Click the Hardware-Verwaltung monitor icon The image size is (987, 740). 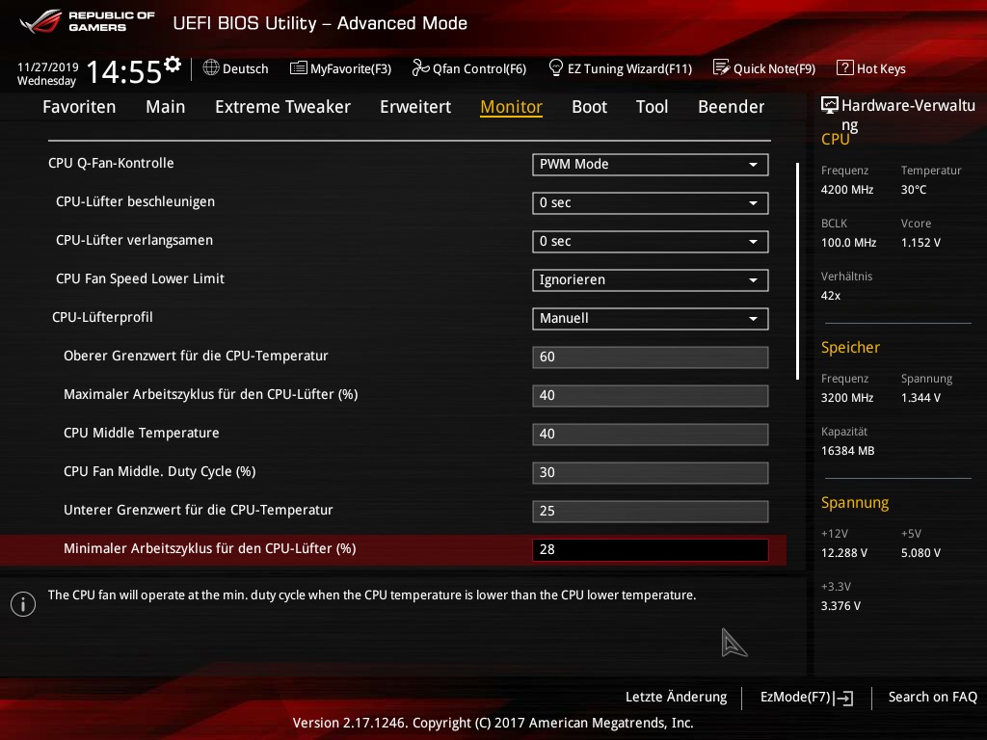tap(830, 105)
